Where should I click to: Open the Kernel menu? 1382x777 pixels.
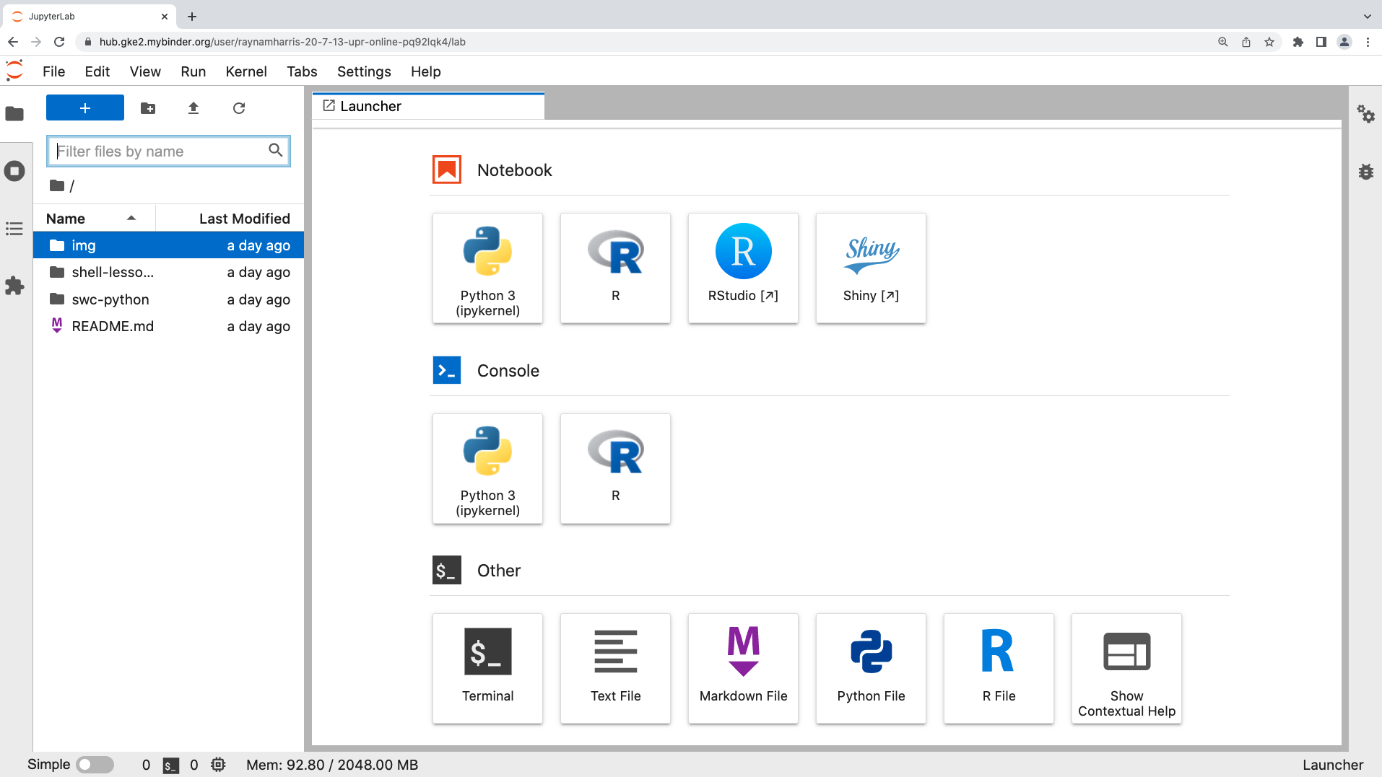point(246,71)
